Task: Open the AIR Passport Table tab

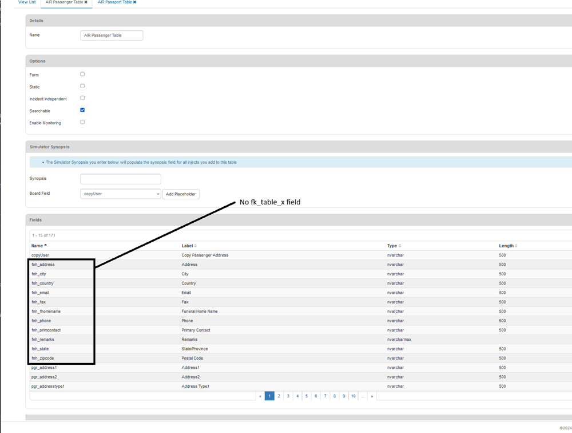Action: (114, 2)
